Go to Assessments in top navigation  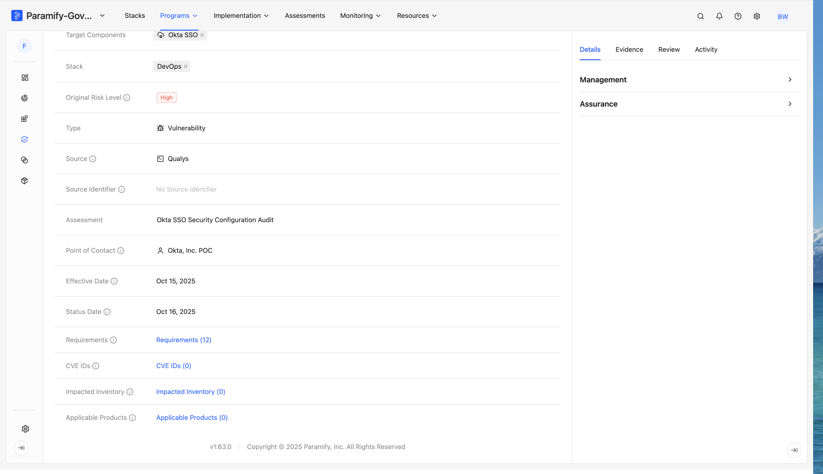click(305, 16)
